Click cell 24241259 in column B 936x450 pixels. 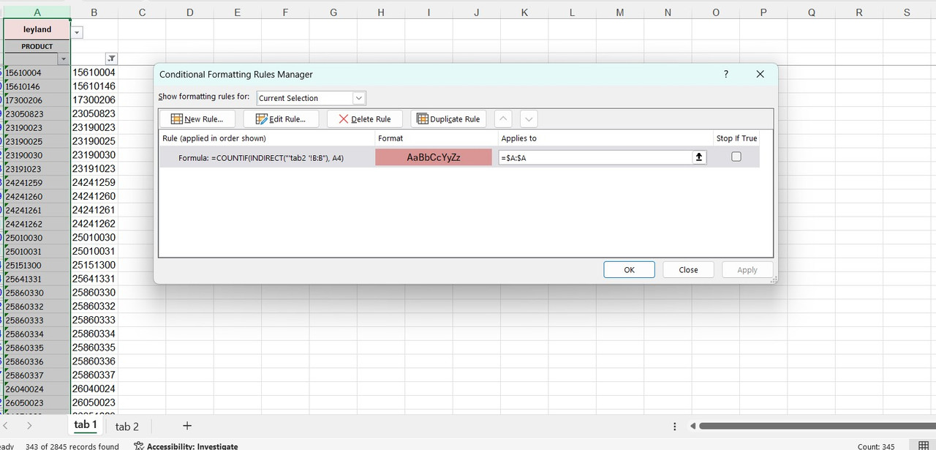point(94,182)
